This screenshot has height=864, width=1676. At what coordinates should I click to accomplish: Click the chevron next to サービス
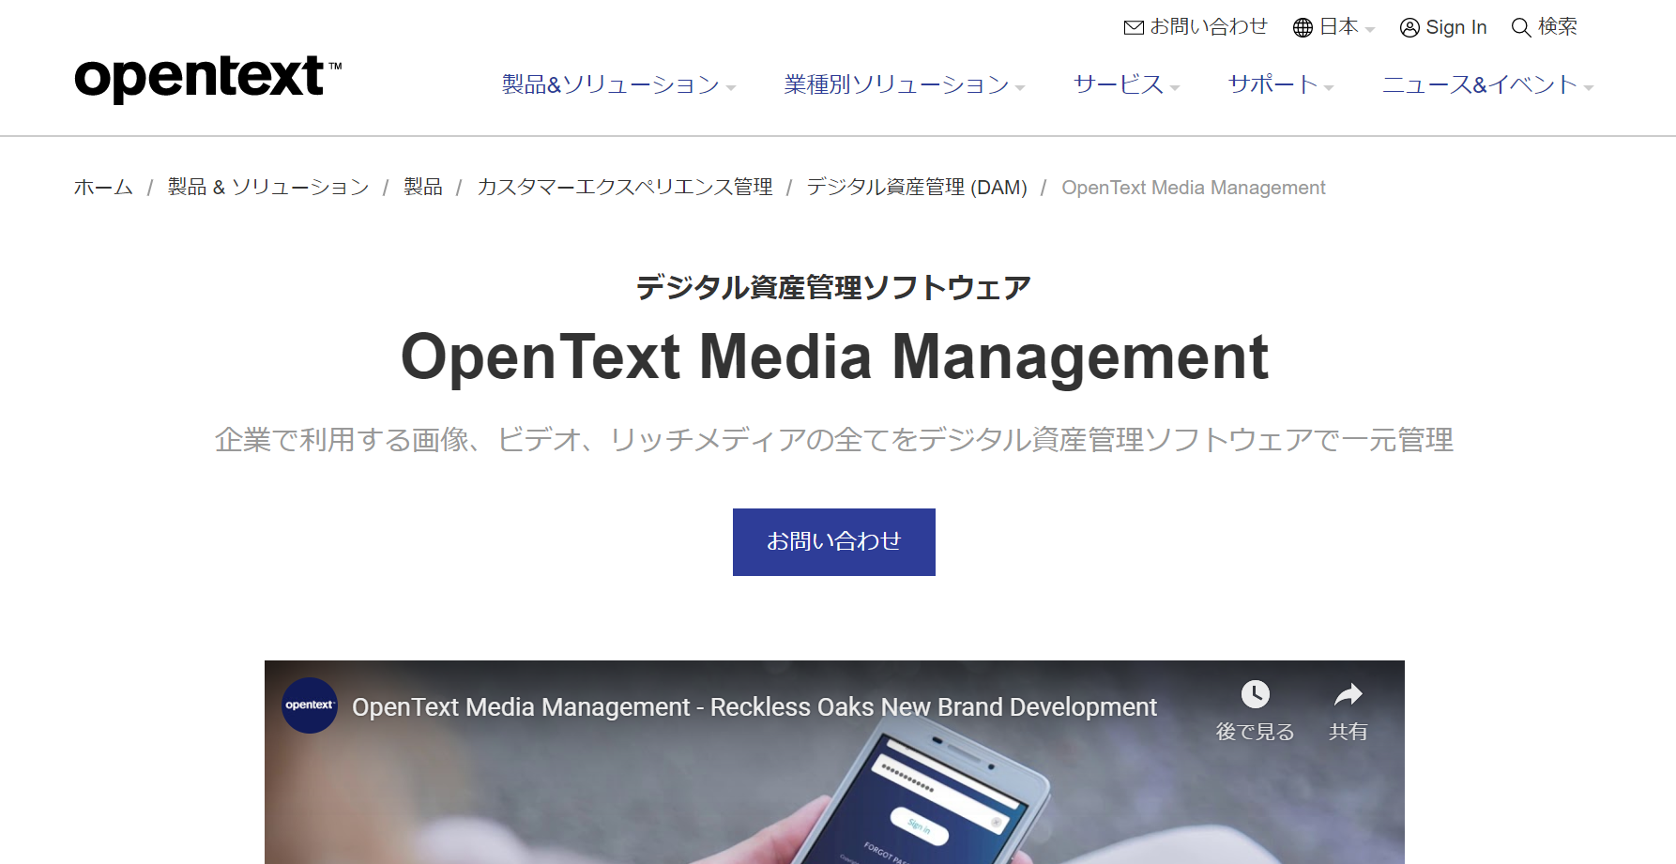[1175, 88]
